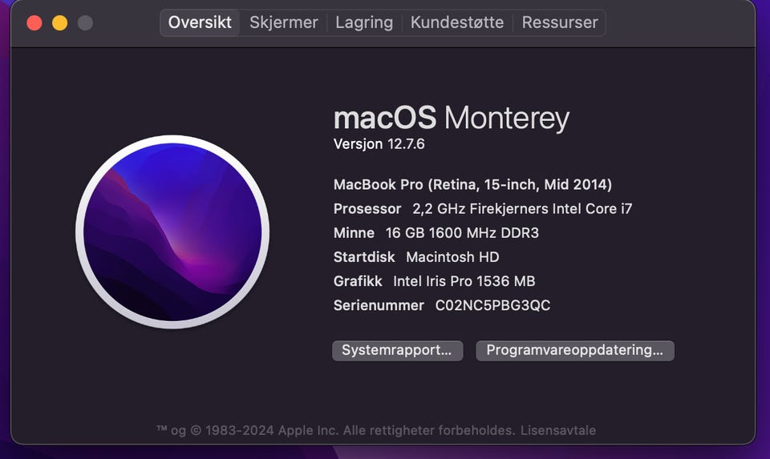The width and height of the screenshot is (770, 459).
Task: Click the Macintosh HD startup disk value
Action: pos(452,257)
